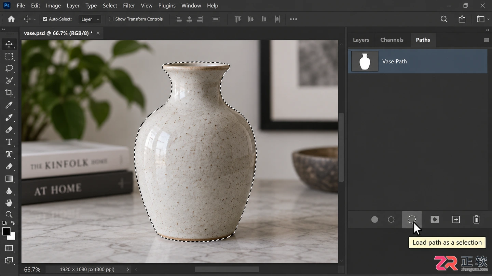Click the foreground color swatch
Screen dimensions: 492x276
pyautogui.click(x=6, y=231)
